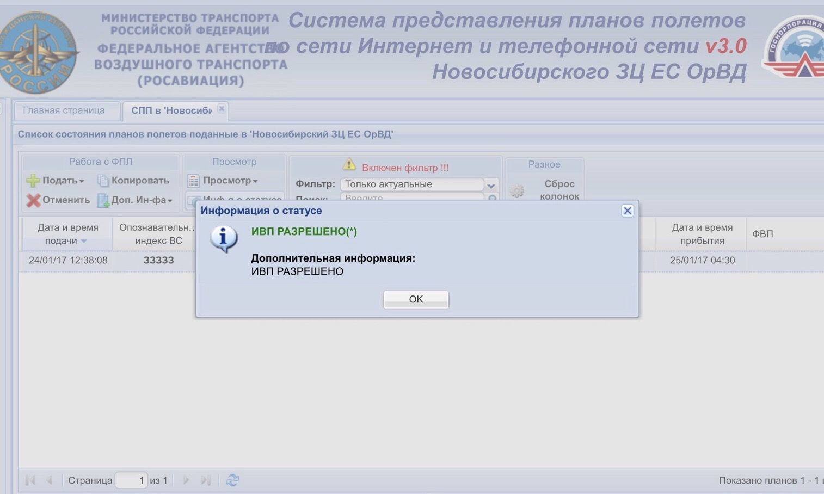Image resolution: width=824 pixels, height=494 pixels.
Task: Click the next page arrow
Action: (x=186, y=480)
